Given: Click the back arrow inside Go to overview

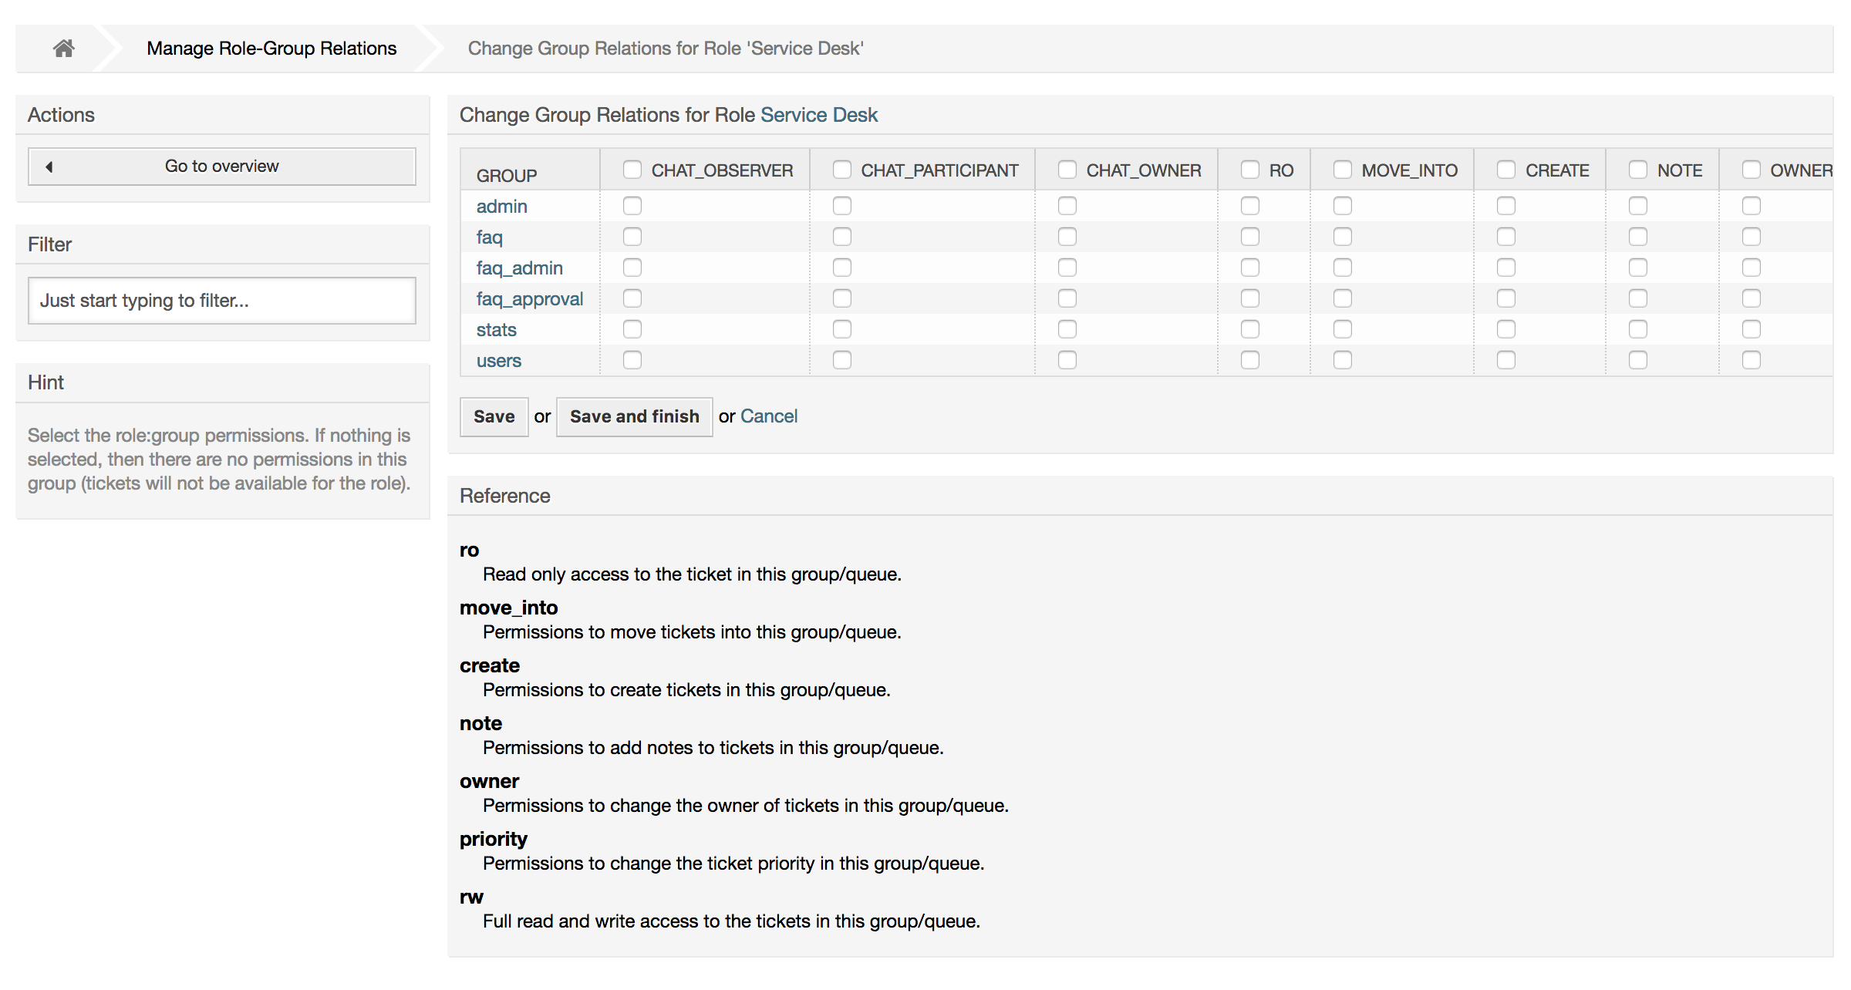Looking at the screenshot, I should pyautogui.click(x=49, y=166).
